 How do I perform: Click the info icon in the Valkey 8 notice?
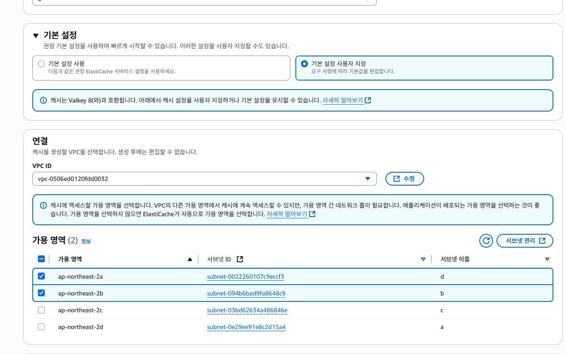click(x=43, y=100)
